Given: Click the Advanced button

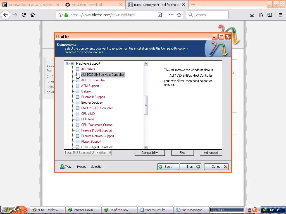Looking at the screenshot, I should click(211, 152).
